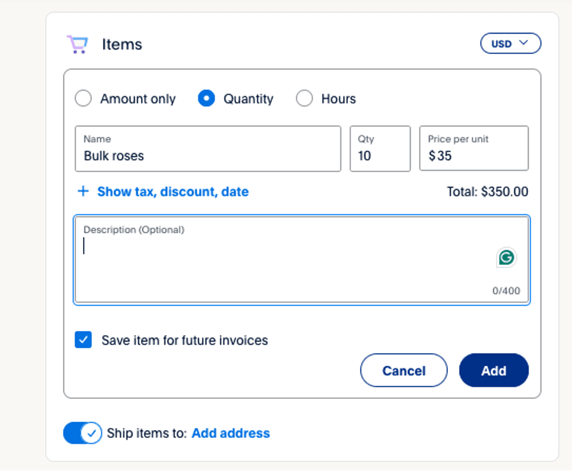
Task: Click the Total $350.00 amount
Action: click(x=487, y=191)
